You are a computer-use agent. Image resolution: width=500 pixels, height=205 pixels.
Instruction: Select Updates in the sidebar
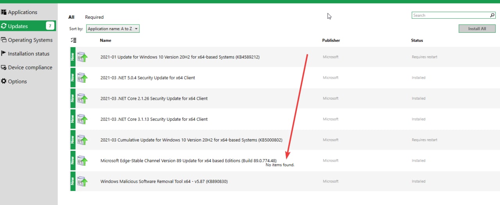tap(28, 26)
